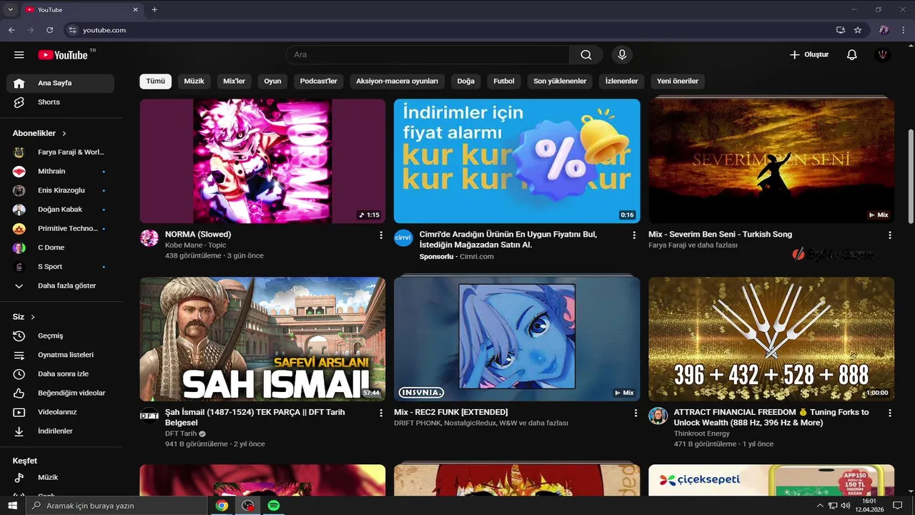915x515 pixels.
Task: Open C Dome channel
Action: click(x=60, y=247)
